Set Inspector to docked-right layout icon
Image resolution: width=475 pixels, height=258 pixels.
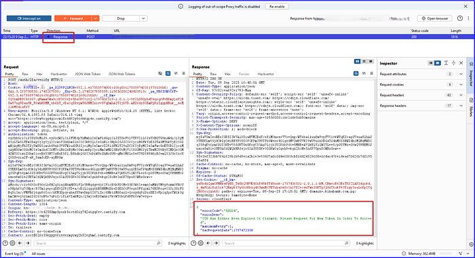coord(438,63)
